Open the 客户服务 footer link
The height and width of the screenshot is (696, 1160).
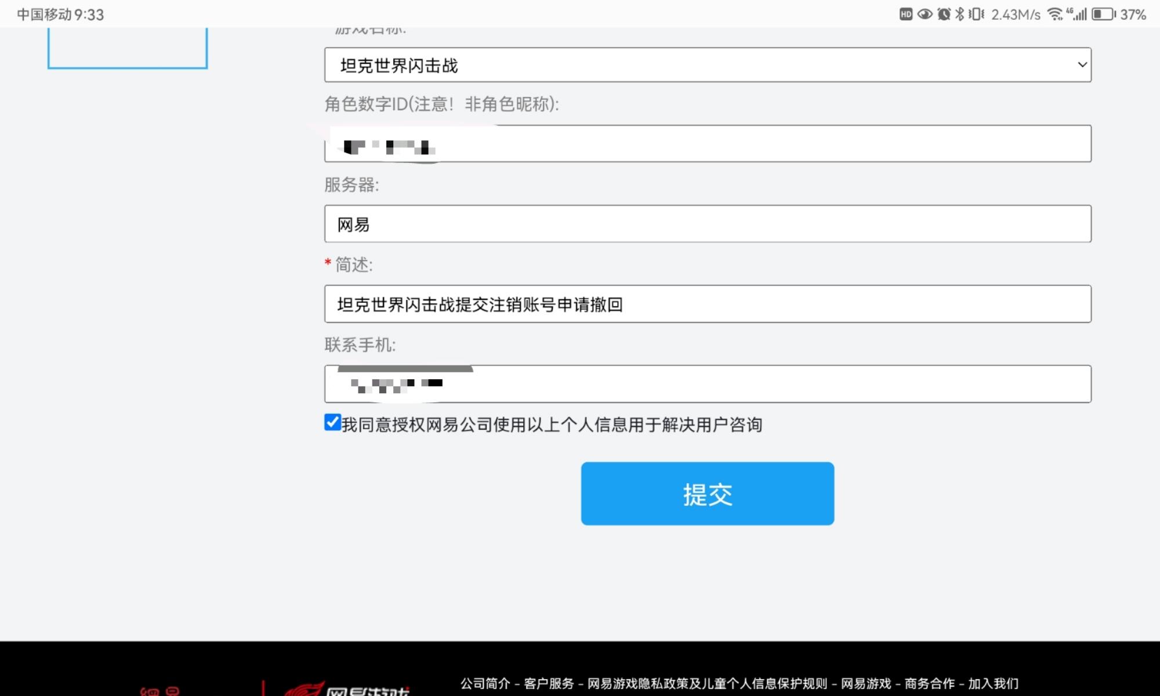tap(549, 684)
